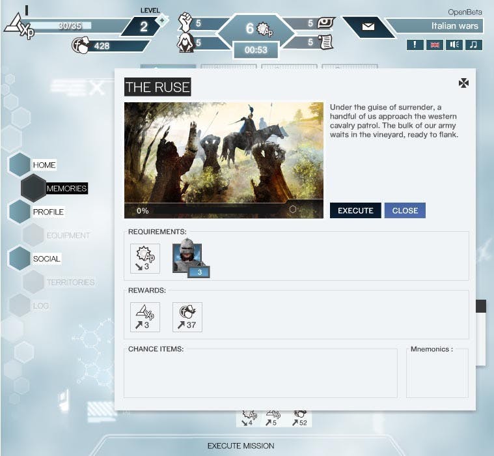Click the florin amount 428
The image size is (494, 456).
[x=102, y=46]
